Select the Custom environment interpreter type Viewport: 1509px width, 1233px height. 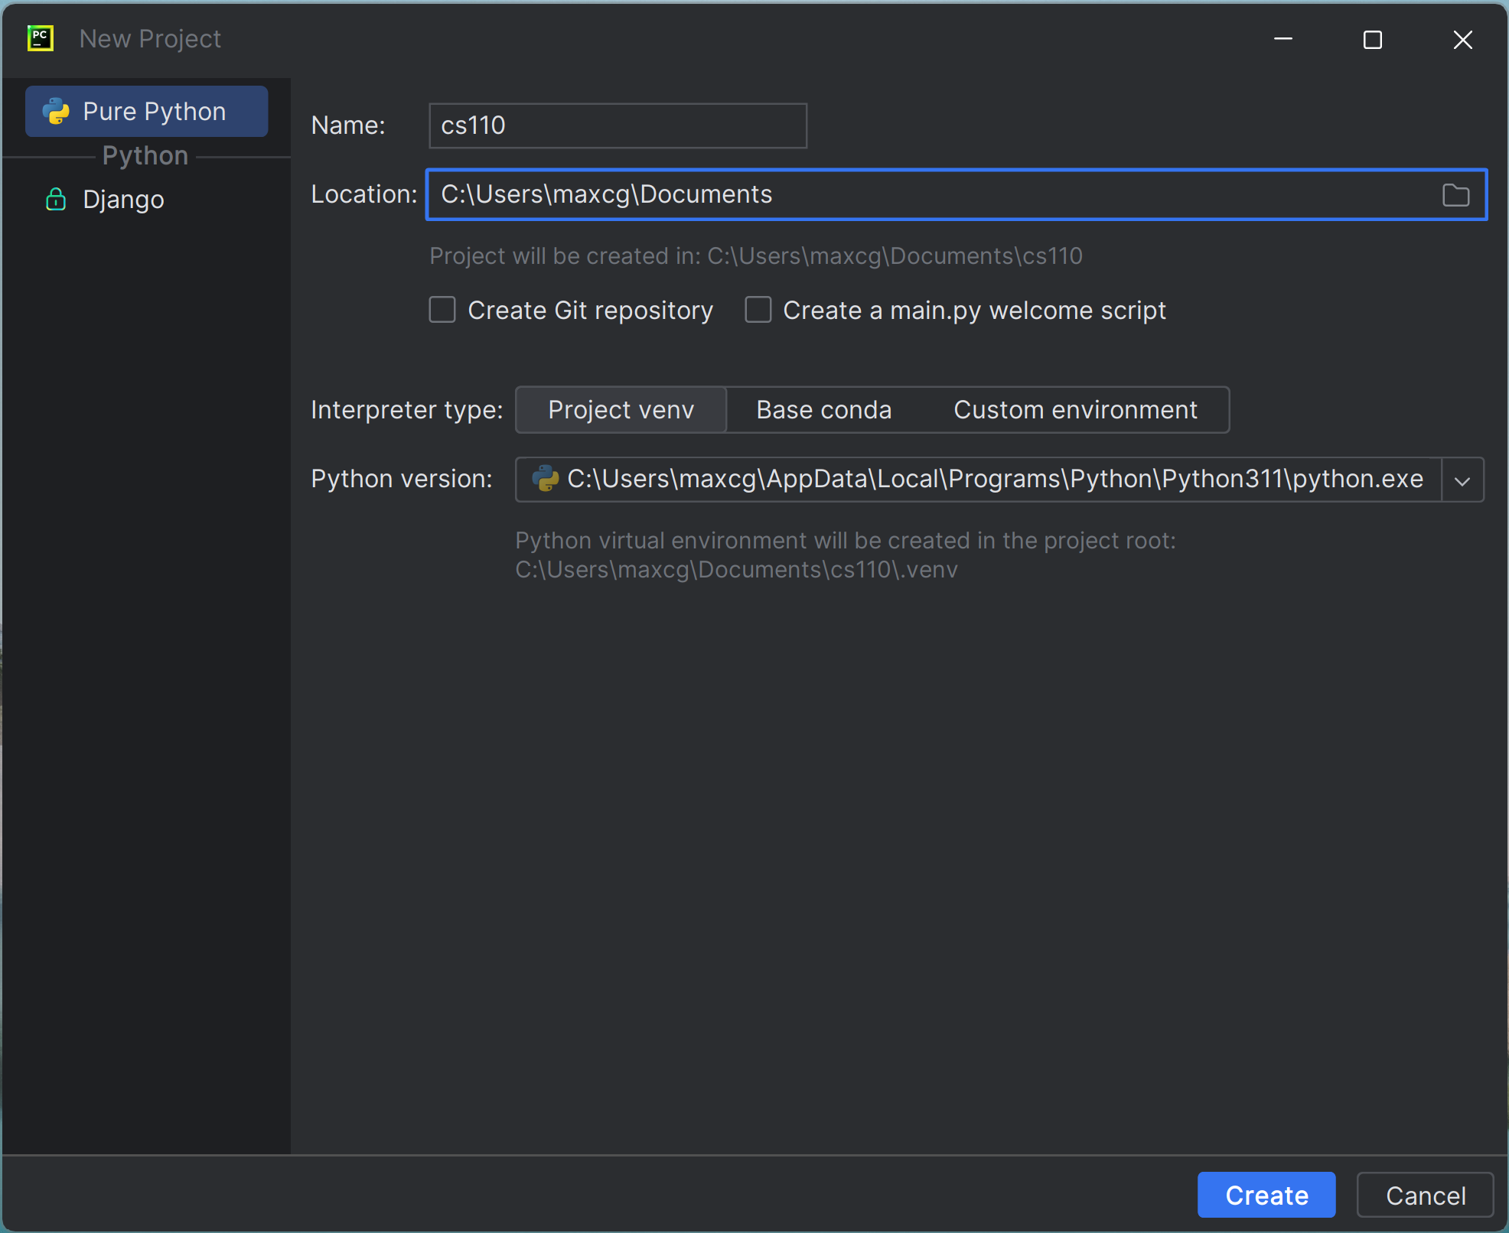click(1075, 409)
